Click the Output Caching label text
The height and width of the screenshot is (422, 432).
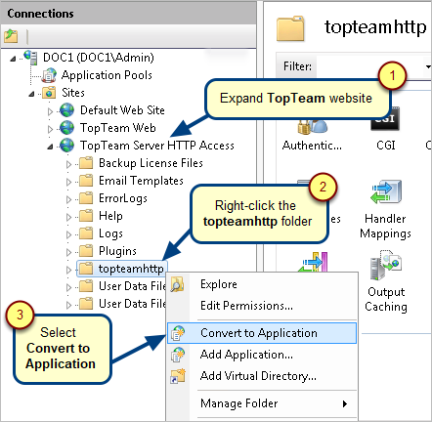[386, 299]
